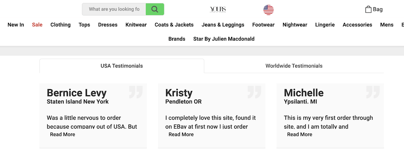Screen dimensions: 404x158
Task: Select the USA Testimonials tab
Action: click(x=122, y=66)
